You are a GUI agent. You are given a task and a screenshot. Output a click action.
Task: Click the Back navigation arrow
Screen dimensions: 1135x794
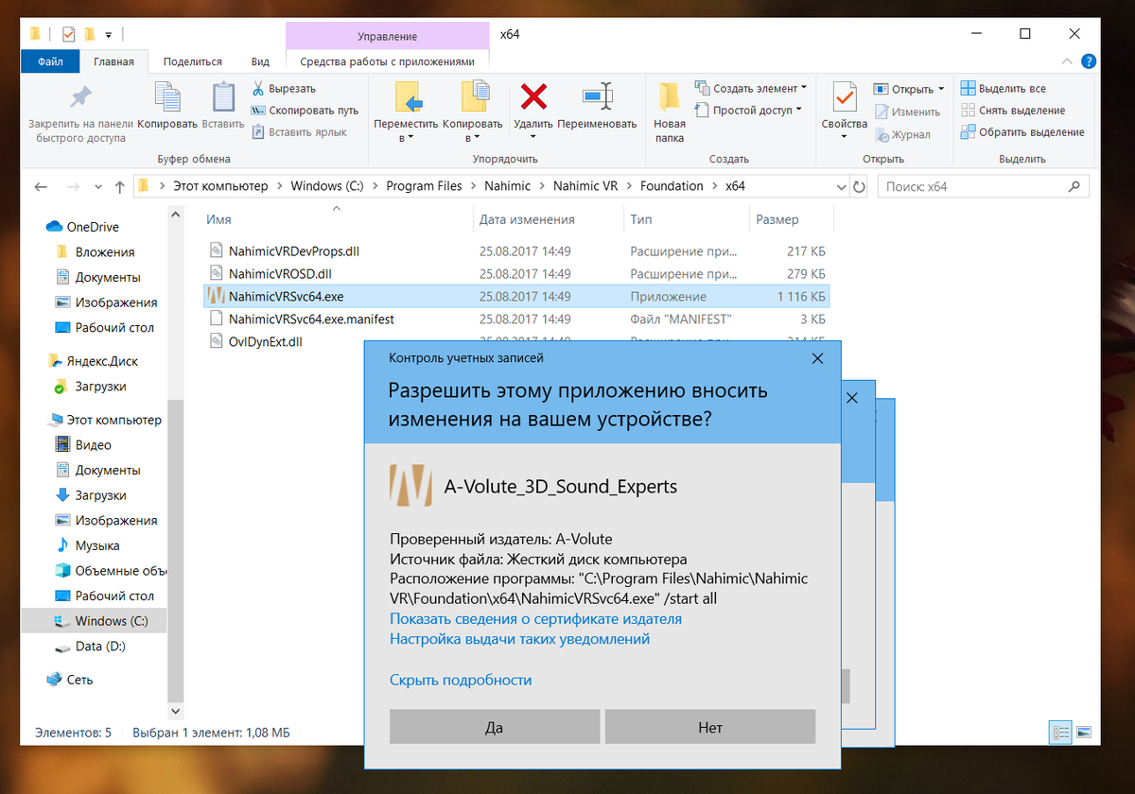pos(42,186)
